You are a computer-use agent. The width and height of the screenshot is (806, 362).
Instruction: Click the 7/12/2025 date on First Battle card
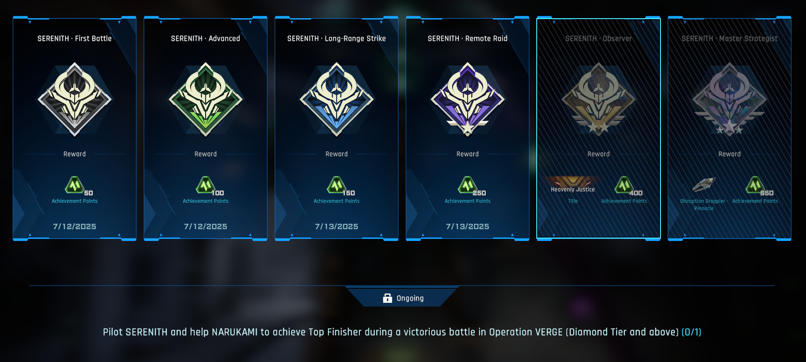pyautogui.click(x=75, y=226)
